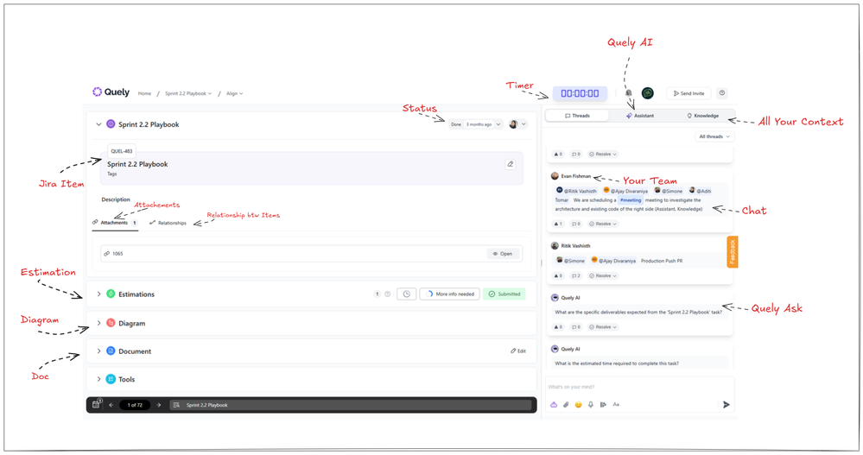This screenshot has height=455, width=863.
Task: Go to Home in the breadcrumb
Action: coord(144,93)
